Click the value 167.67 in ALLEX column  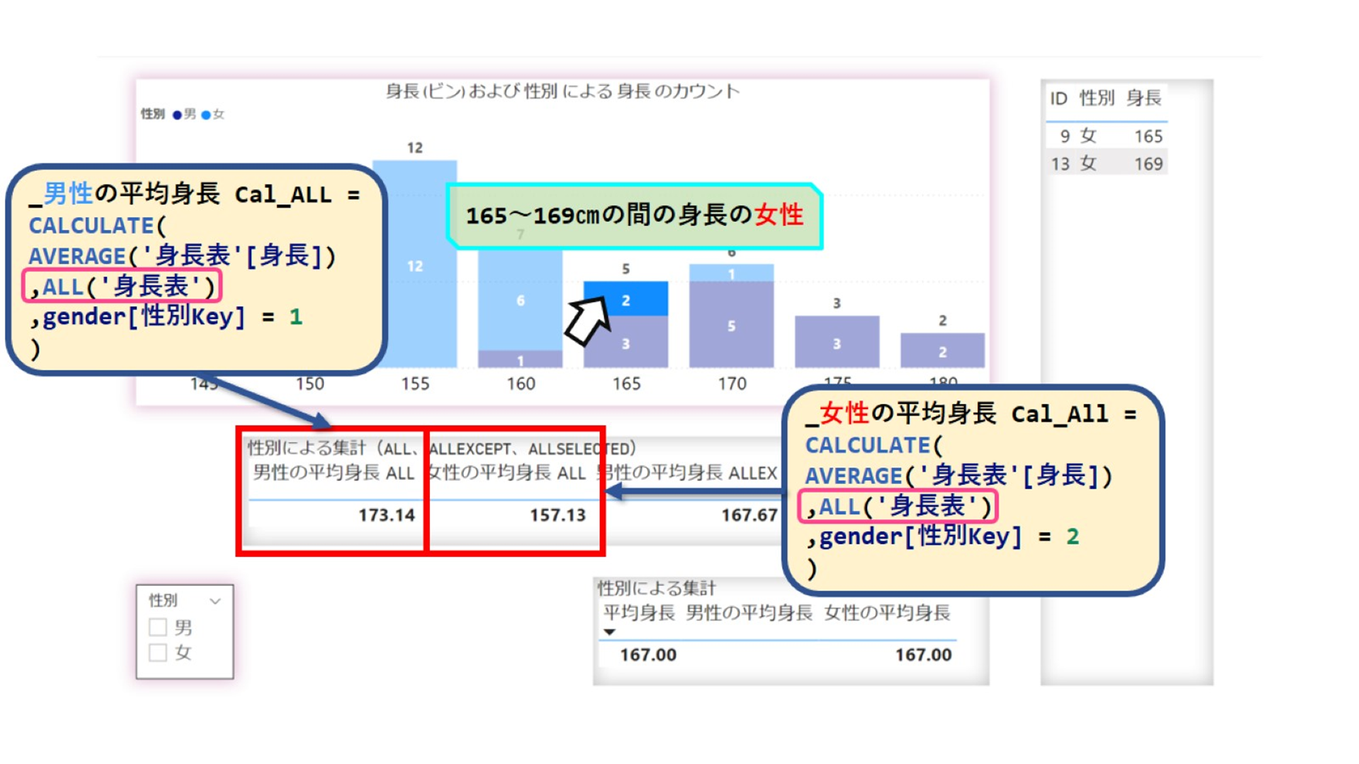[749, 515]
